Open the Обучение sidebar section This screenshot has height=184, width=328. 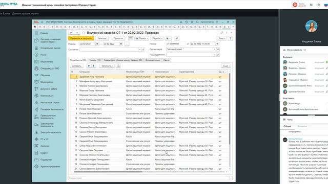[x=45, y=75]
